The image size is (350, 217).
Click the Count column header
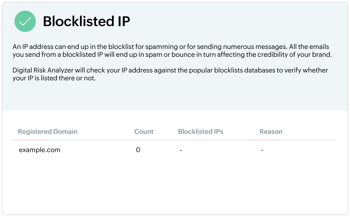click(x=144, y=132)
